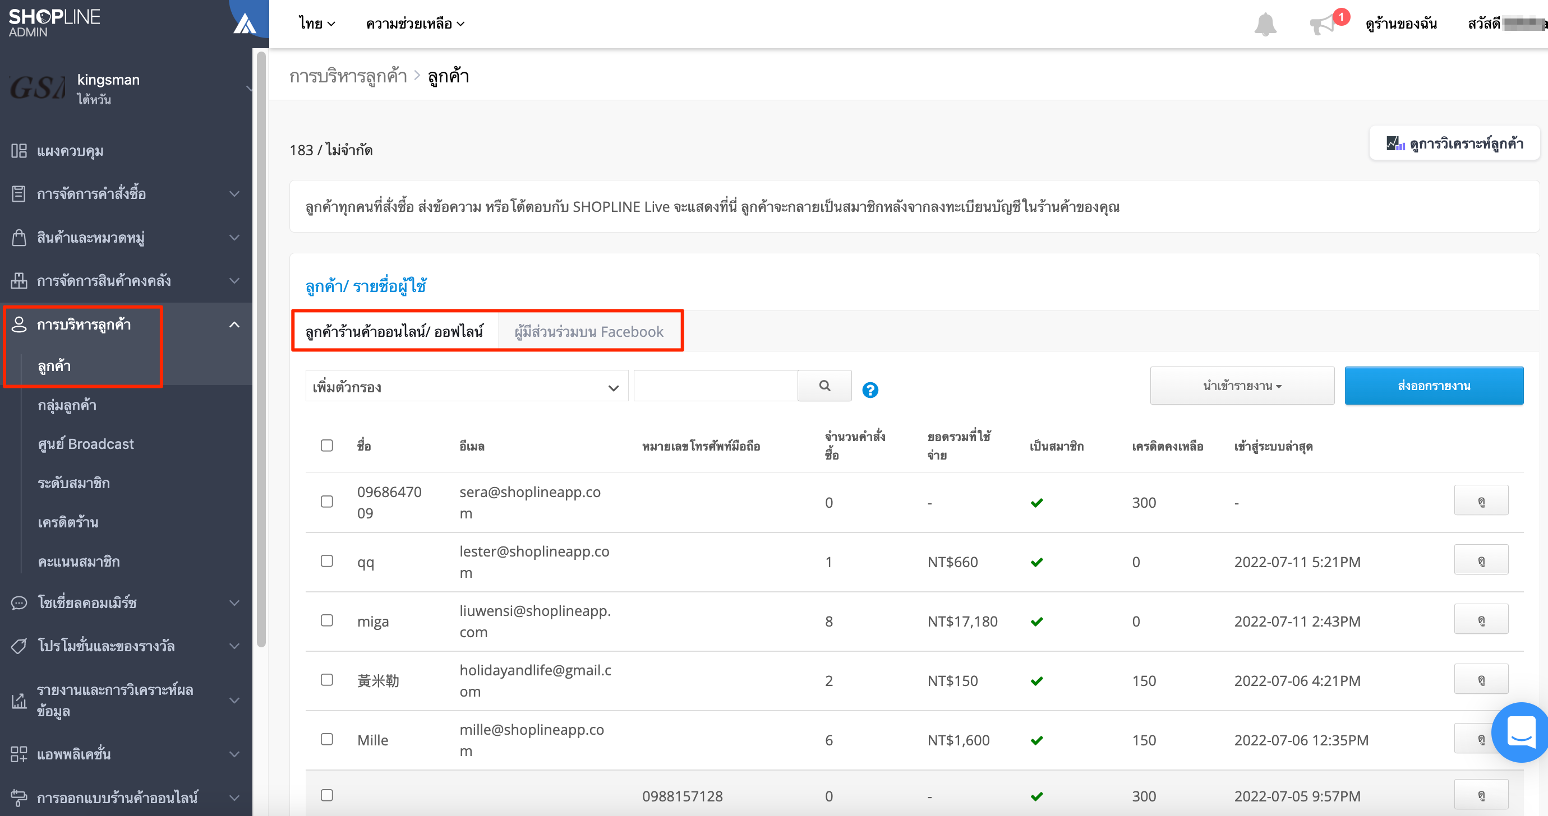Screen dimensions: 1548x816
Task: Open the live chat bubble widget
Action: [1521, 732]
